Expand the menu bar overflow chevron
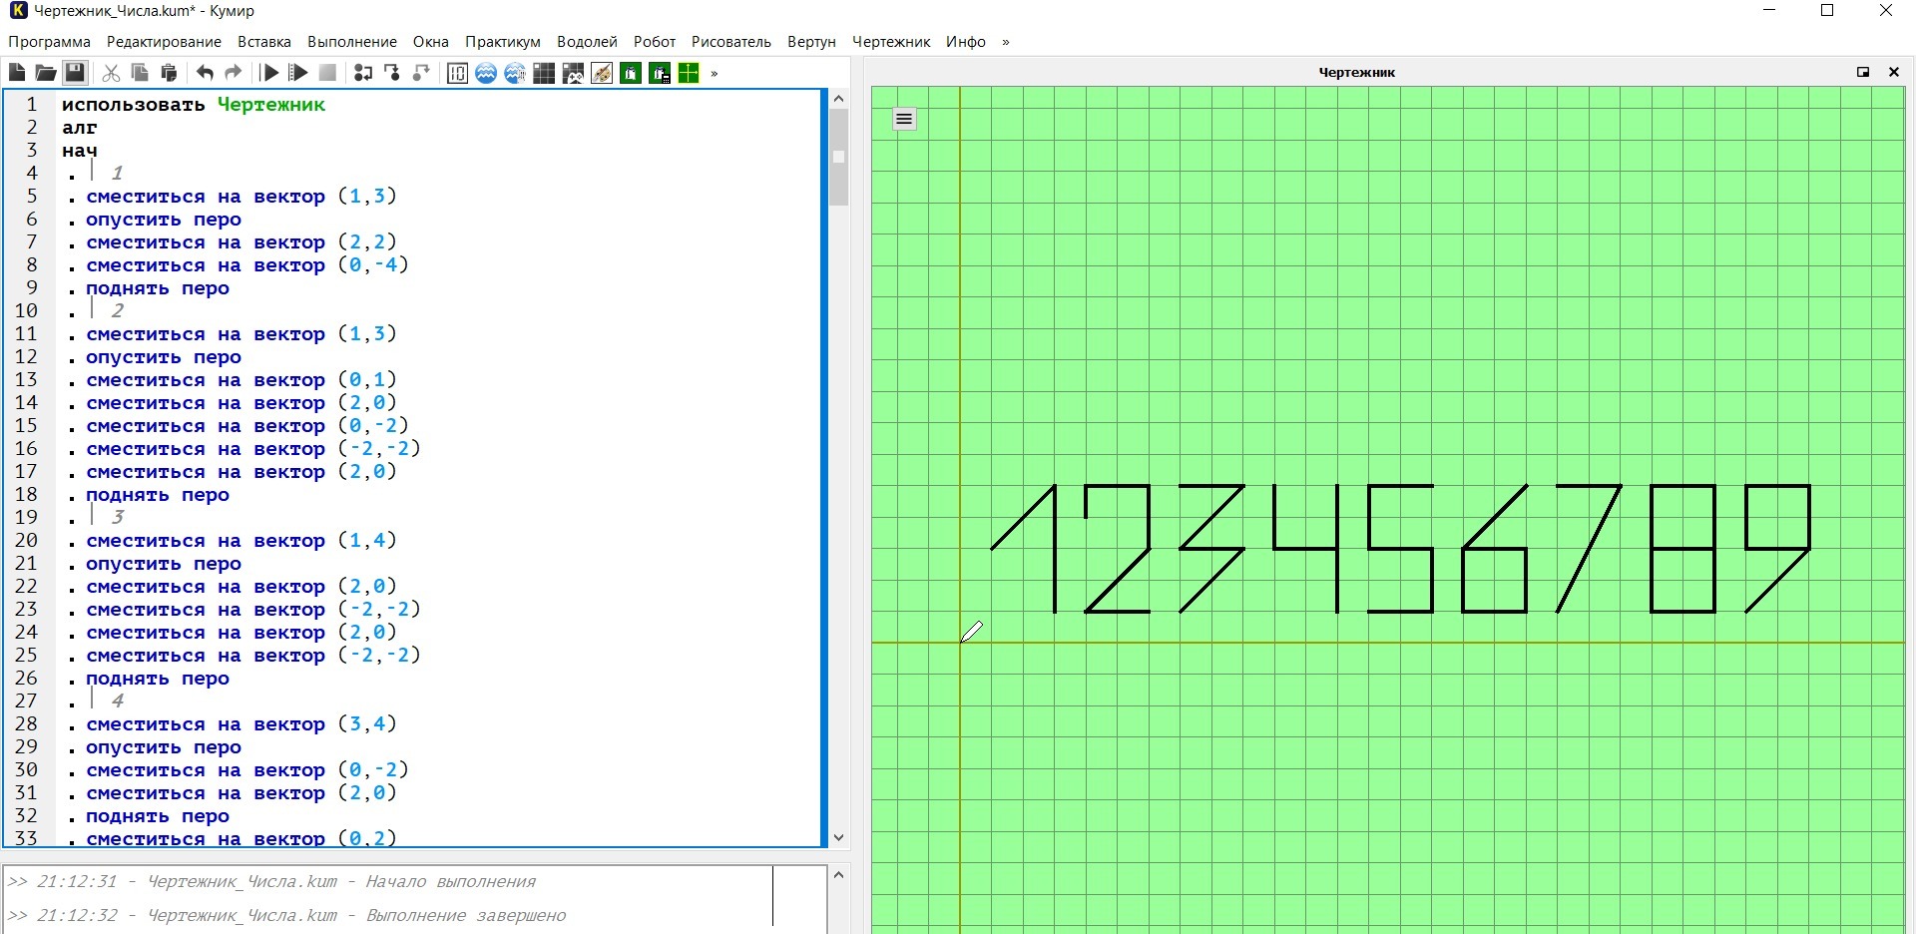 (x=1006, y=42)
